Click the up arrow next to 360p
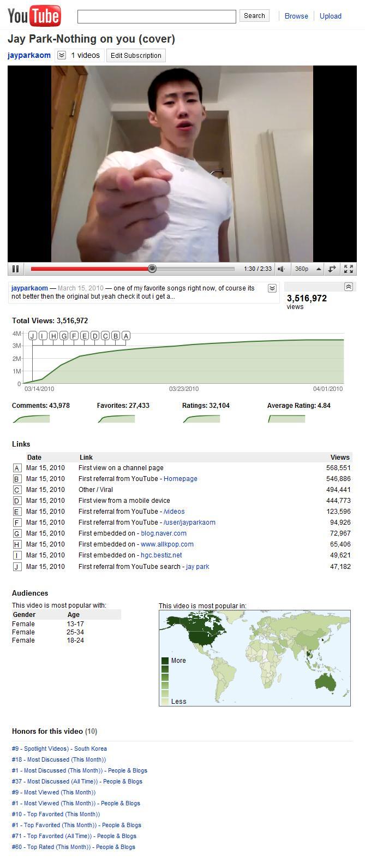 tap(318, 269)
